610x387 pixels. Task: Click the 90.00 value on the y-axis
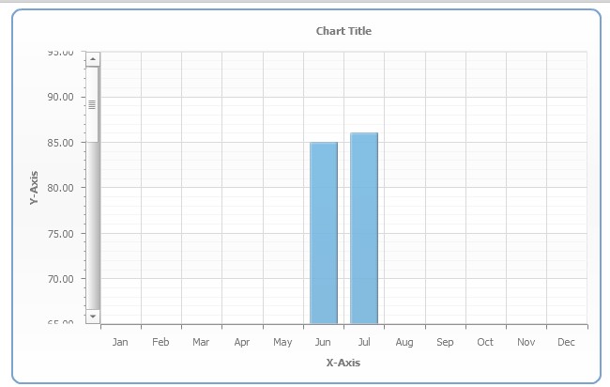(x=62, y=97)
